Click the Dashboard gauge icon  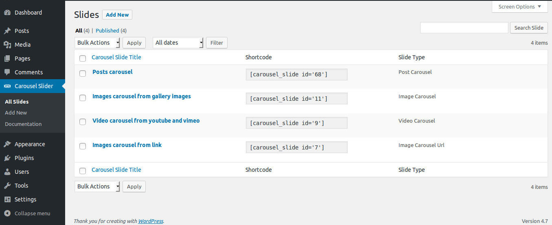tap(7, 13)
